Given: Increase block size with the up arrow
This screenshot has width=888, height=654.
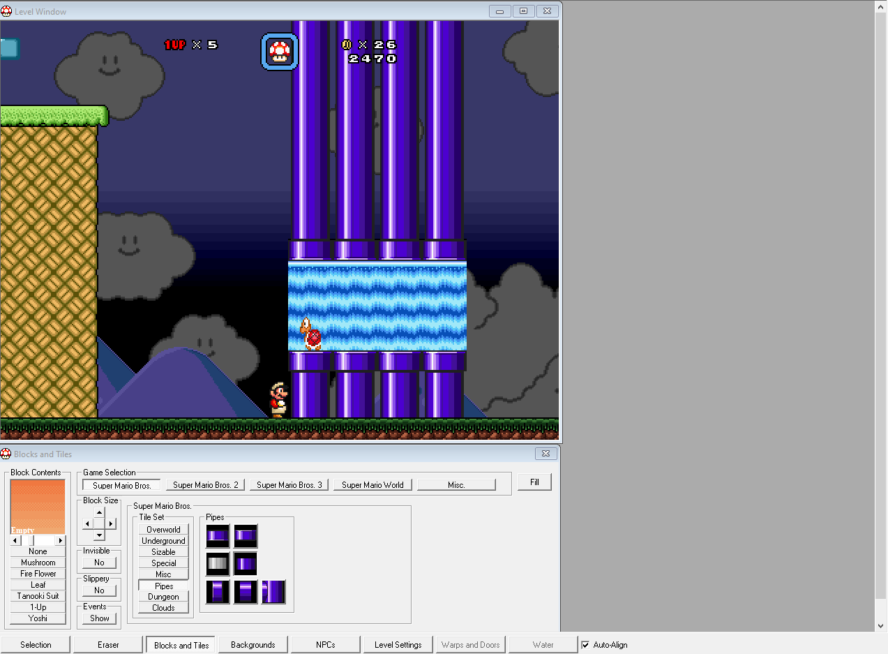Looking at the screenshot, I should 99,512.
